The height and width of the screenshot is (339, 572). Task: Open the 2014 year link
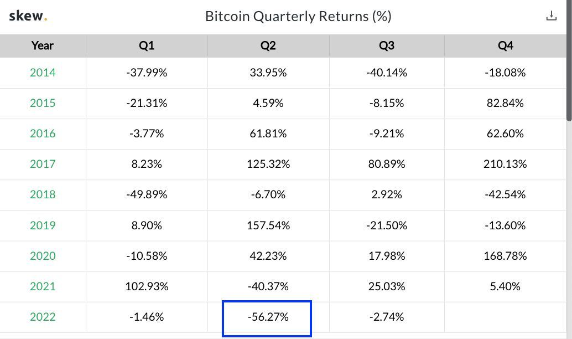point(43,72)
